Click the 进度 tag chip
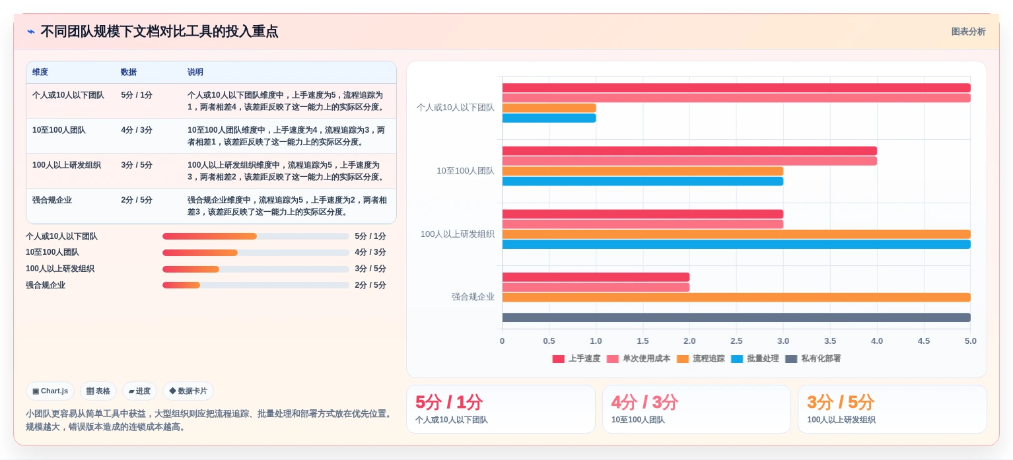The image size is (1013, 460). tap(139, 391)
